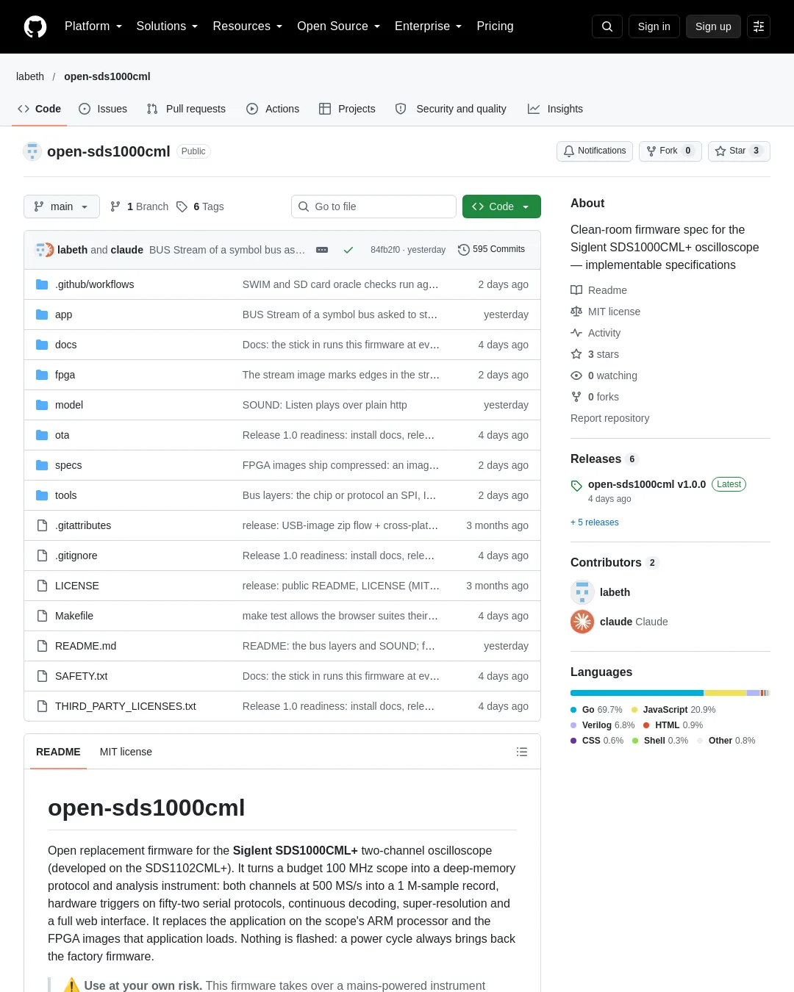Viewport: 794px width, 992px height.
Task: Open the .gitattributes file
Action: tap(83, 525)
